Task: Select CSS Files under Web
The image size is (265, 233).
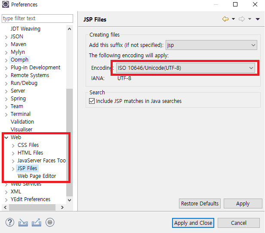Action: pos(28,145)
